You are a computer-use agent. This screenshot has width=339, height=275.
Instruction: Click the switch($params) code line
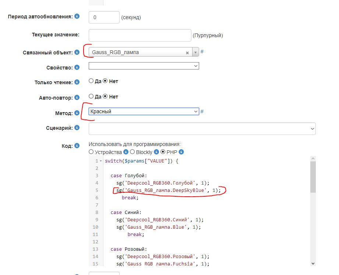(x=142, y=161)
